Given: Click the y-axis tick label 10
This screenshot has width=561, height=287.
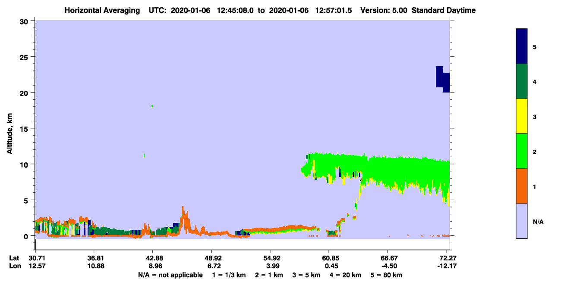Looking at the screenshot, I should (25, 164).
